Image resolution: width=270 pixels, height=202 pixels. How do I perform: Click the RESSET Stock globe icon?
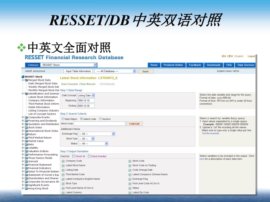pyautogui.click(x=23, y=77)
